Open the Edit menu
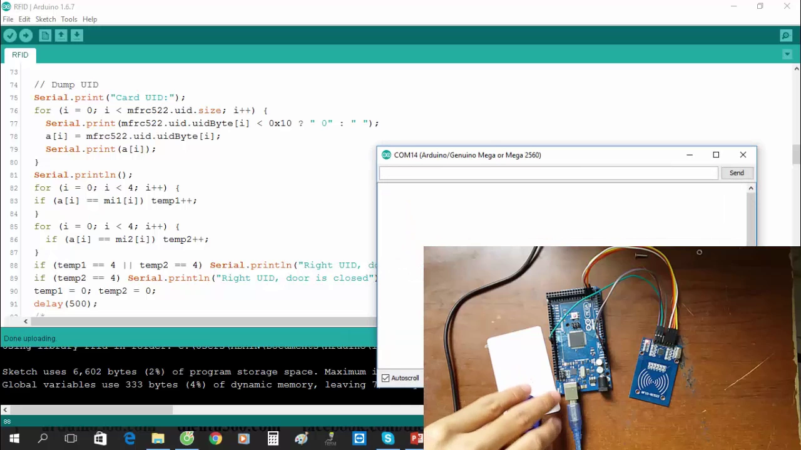 click(24, 19)
